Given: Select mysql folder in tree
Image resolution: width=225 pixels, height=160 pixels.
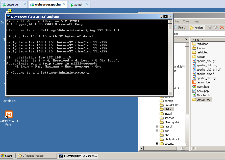Looking at the screenshot, I should tap(166, 126).
